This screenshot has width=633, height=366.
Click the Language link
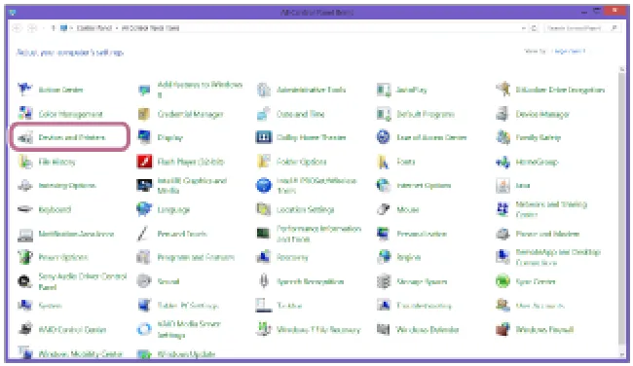tap(173, 210)
